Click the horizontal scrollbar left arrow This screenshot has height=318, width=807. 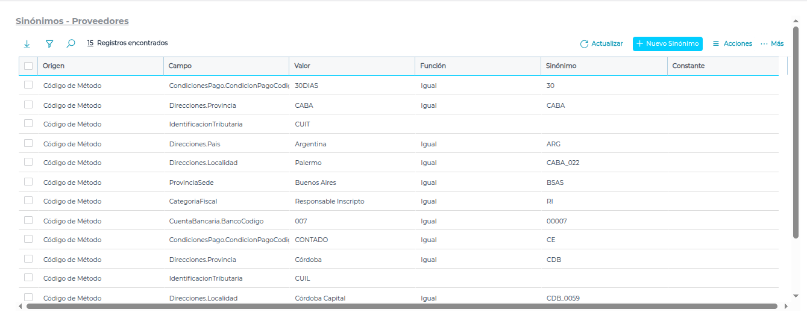22,306
